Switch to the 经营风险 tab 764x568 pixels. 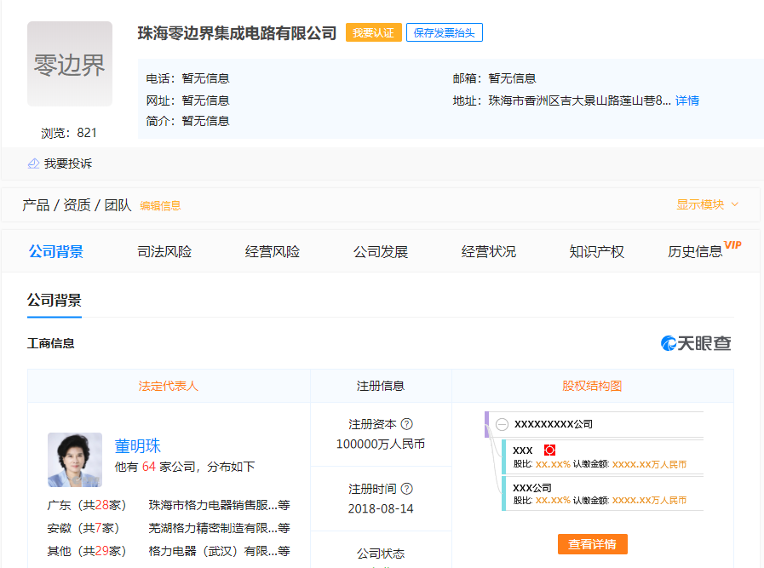tap(273, 251)
